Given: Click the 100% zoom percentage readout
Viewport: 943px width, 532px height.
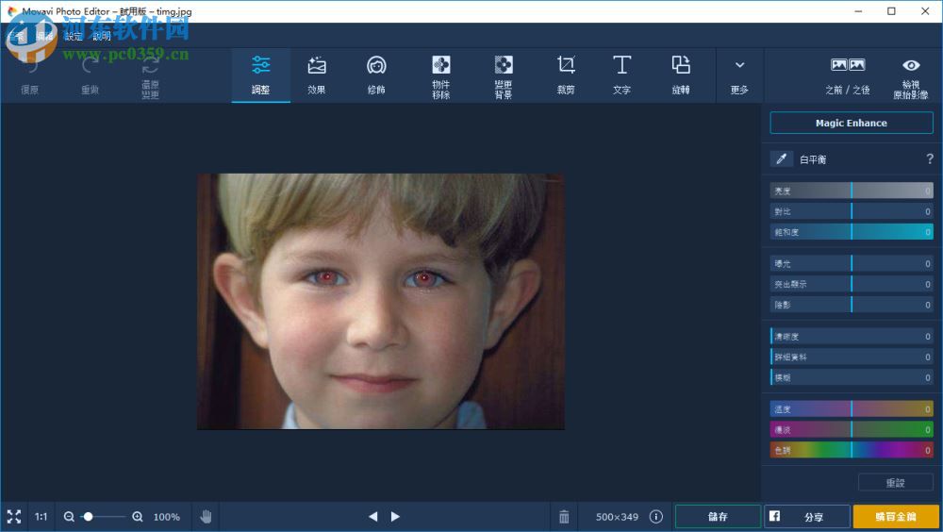Looking at the screenshot, I should (x=167, y=516).
